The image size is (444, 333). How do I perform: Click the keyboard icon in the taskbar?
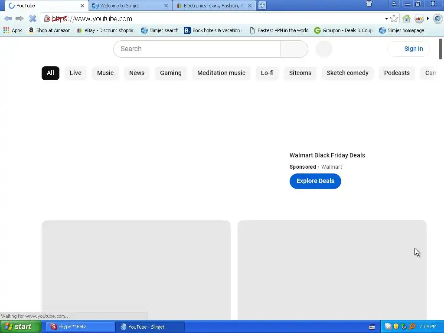click(x=372, y=327)
